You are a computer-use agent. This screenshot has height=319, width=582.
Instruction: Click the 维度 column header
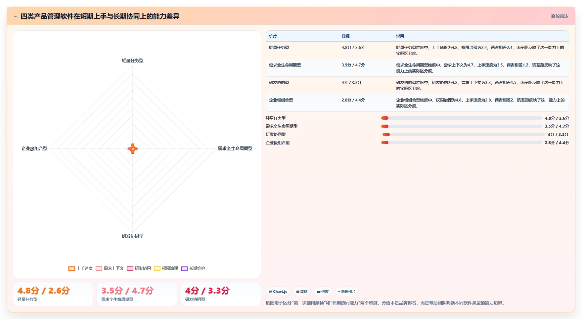point(273,36)
